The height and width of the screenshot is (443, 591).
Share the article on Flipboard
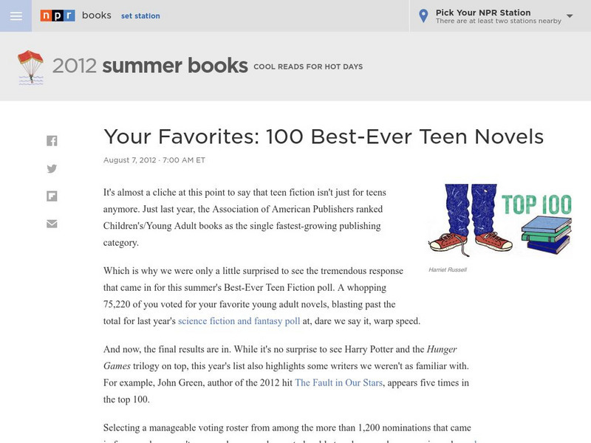(52, 196)
